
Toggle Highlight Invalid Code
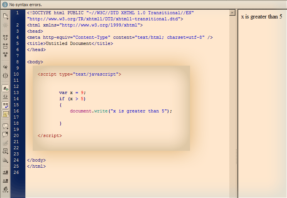[x=5, y=97]
